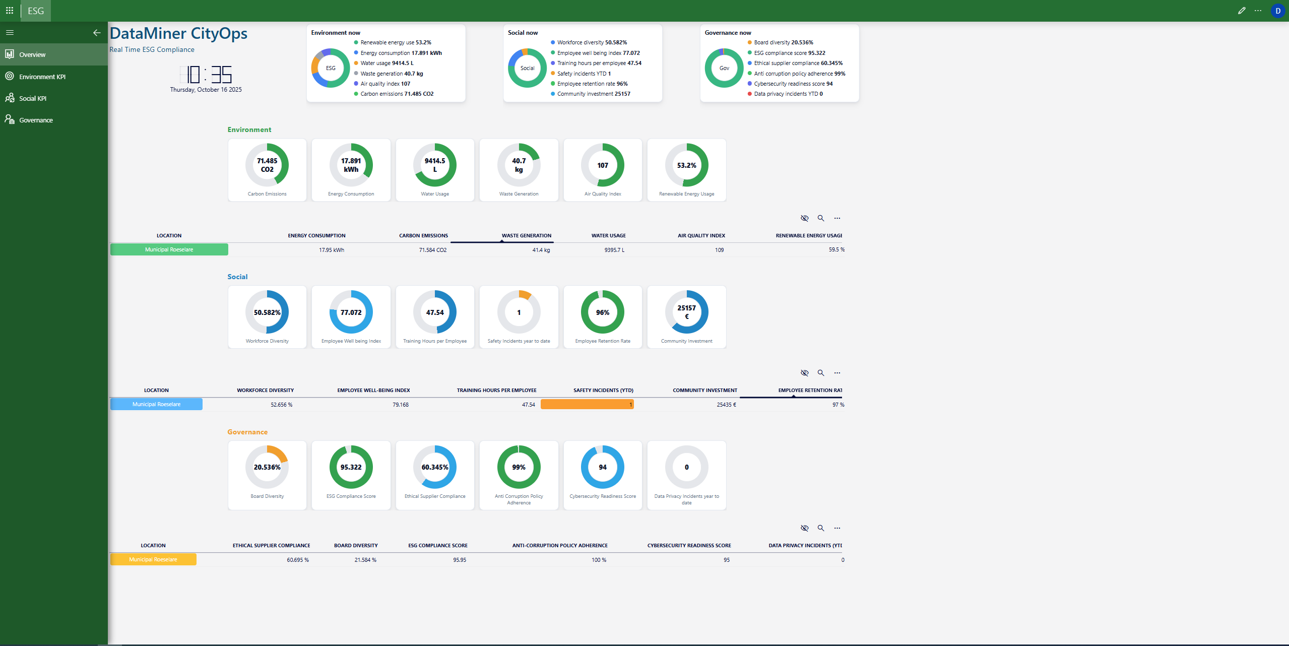The image size is (1289, 646).
Task: Open Environment table more options menu
Action: point(837,218)
